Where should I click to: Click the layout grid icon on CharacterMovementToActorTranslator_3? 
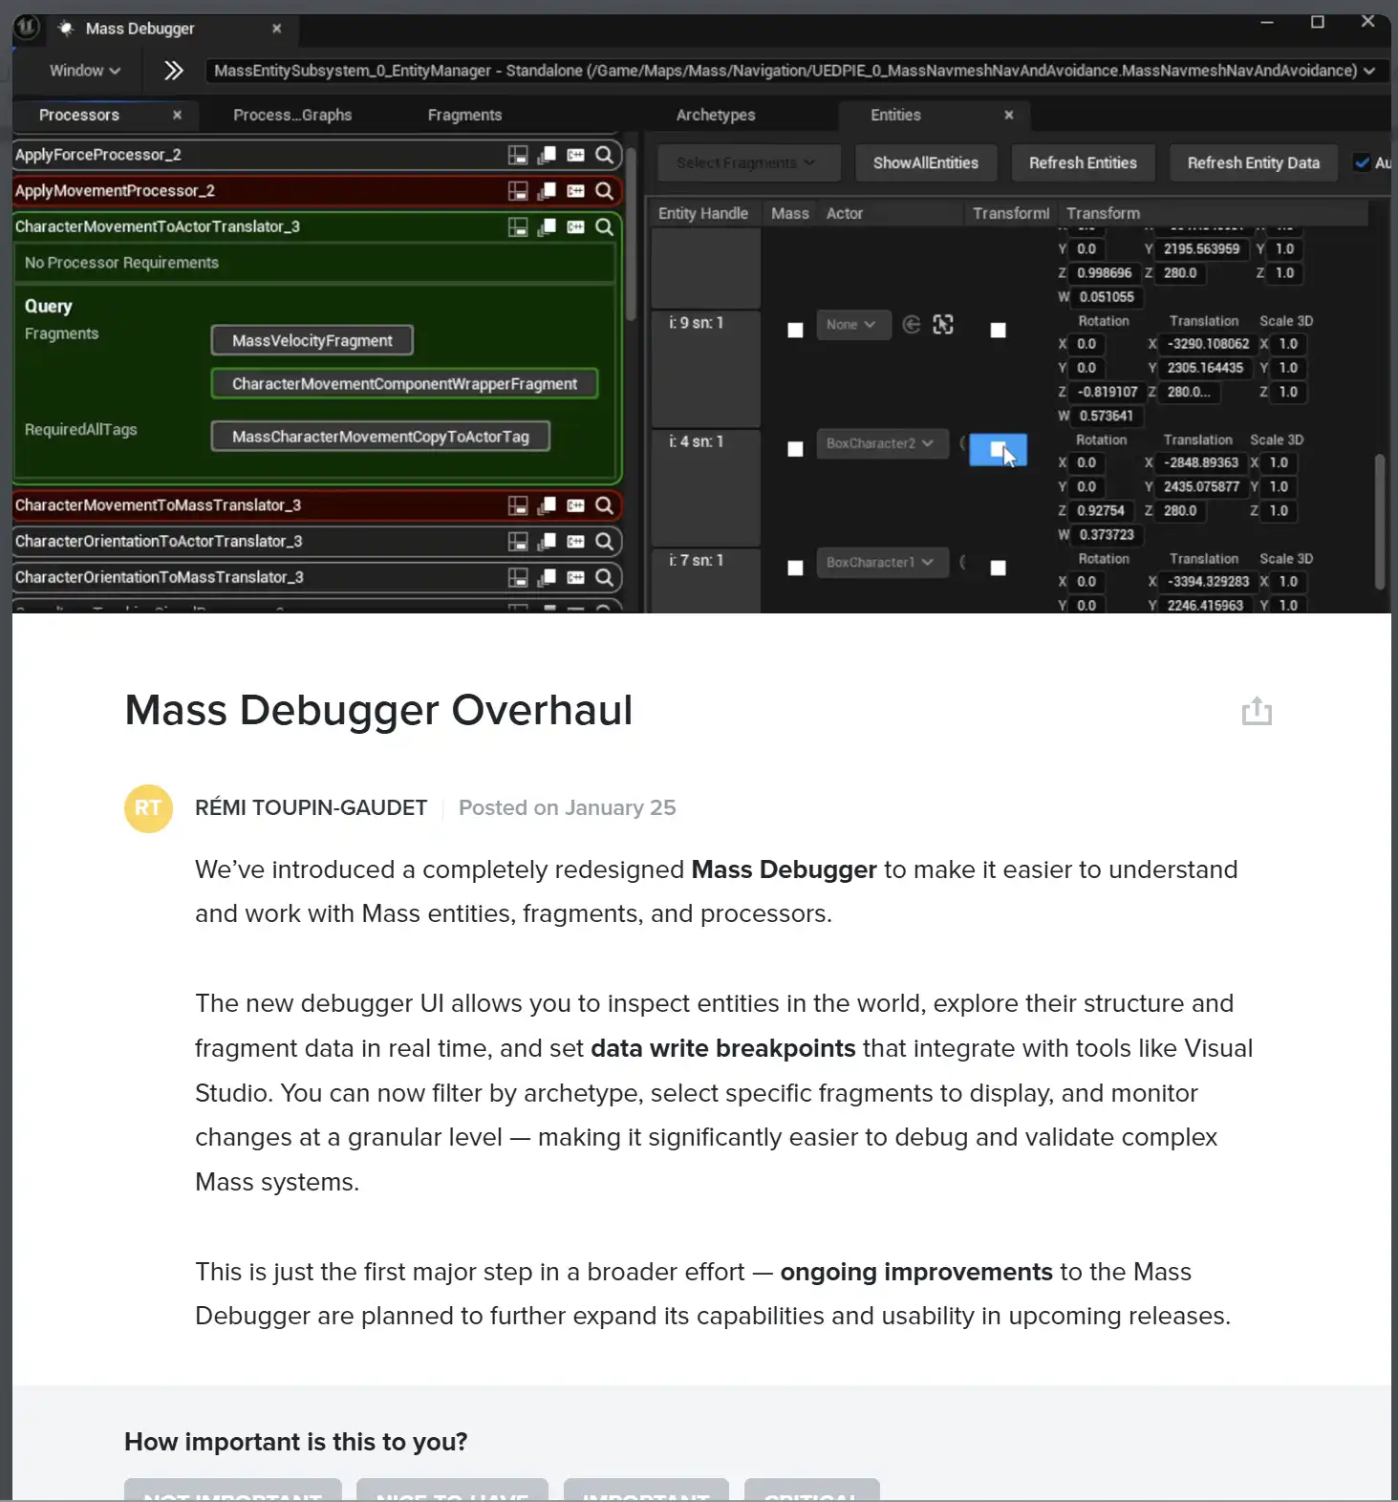tap(518, 226)
